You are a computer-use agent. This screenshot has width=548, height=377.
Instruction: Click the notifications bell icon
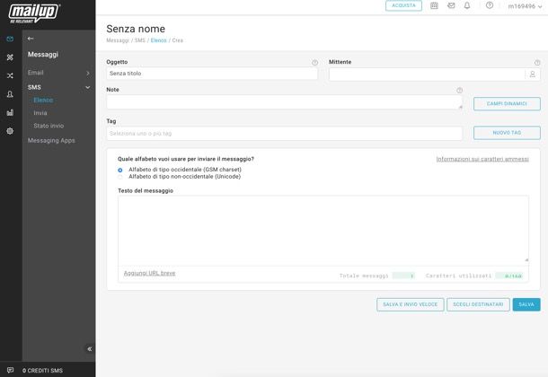click(467, 5)
